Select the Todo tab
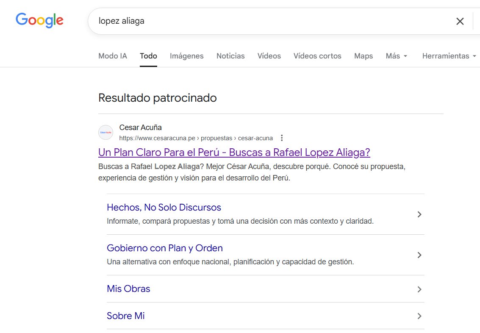Viewport: 480px width, 333px height. (x=148, y=56)
